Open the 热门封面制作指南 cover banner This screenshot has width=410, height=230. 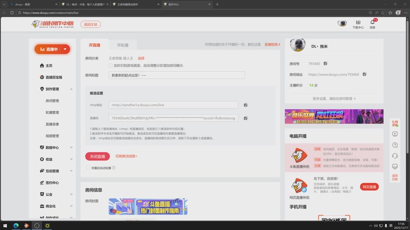148,206
